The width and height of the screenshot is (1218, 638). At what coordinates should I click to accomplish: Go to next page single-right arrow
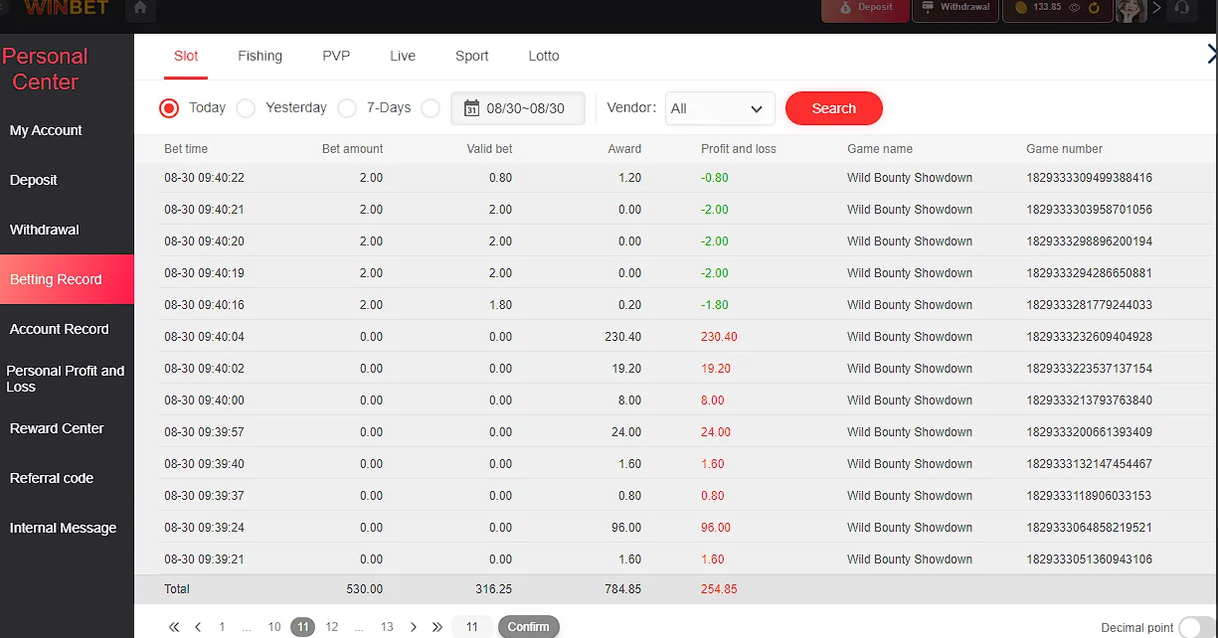[x=414, y=627]
